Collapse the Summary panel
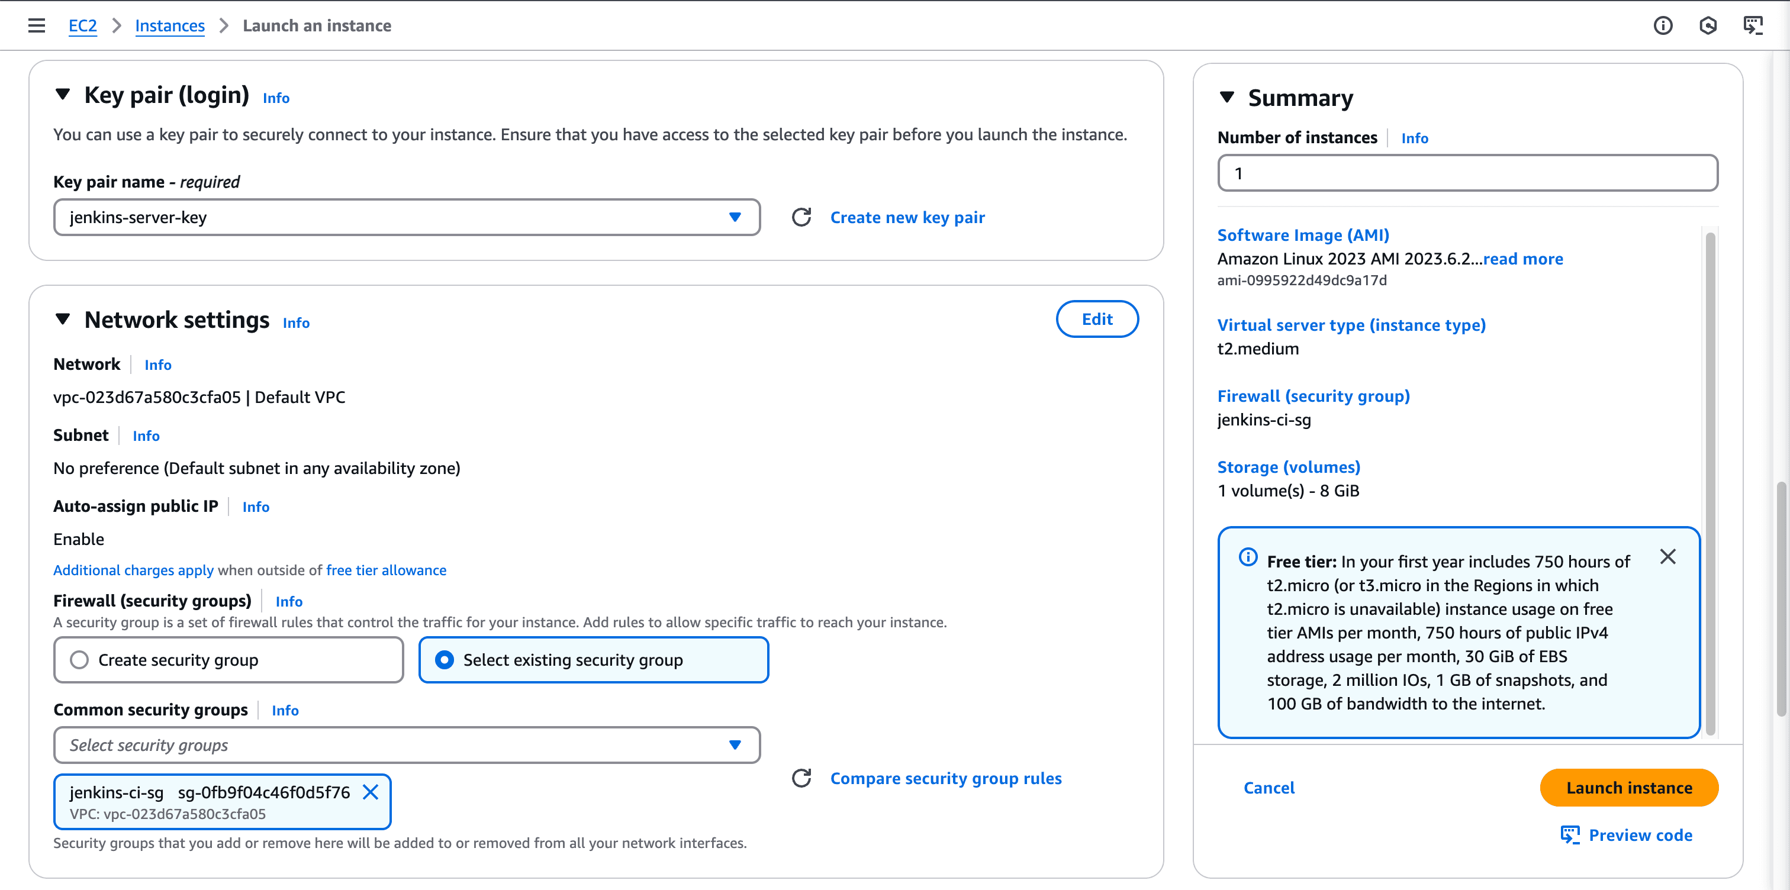This screenshot has width=1790, height=890. tap(1226, 97)
